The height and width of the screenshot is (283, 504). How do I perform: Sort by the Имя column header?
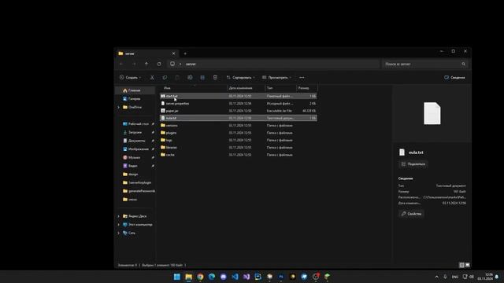pos(193,88)
